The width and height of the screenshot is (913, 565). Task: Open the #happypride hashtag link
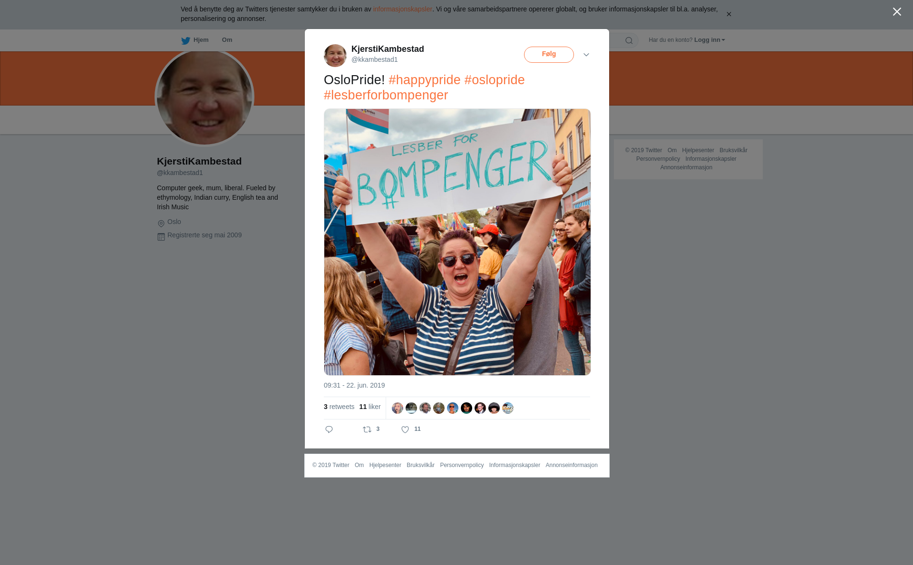pyautogui.click(x=425, y=80)
